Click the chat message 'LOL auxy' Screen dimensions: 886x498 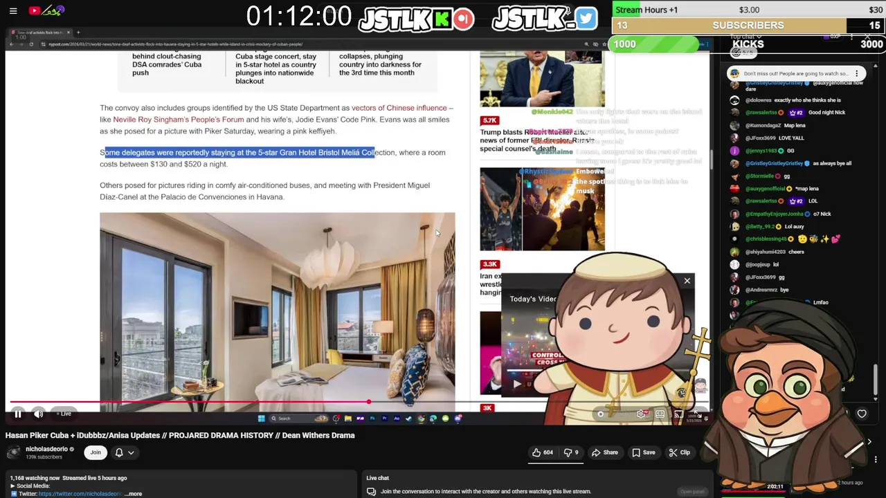click(793, 226)
